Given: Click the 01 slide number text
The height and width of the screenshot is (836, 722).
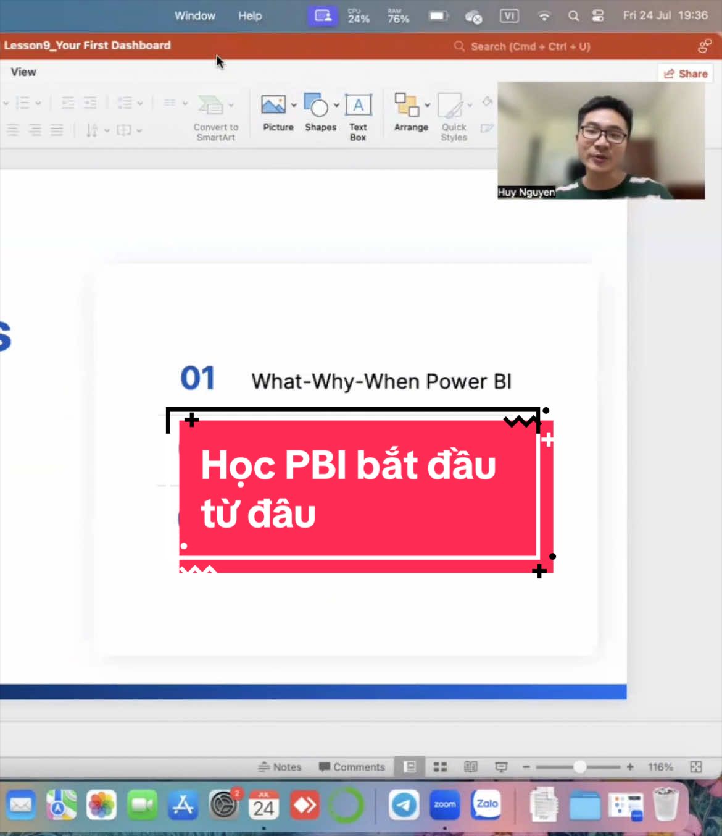Looking at the screenshot, I should point(197,378).
